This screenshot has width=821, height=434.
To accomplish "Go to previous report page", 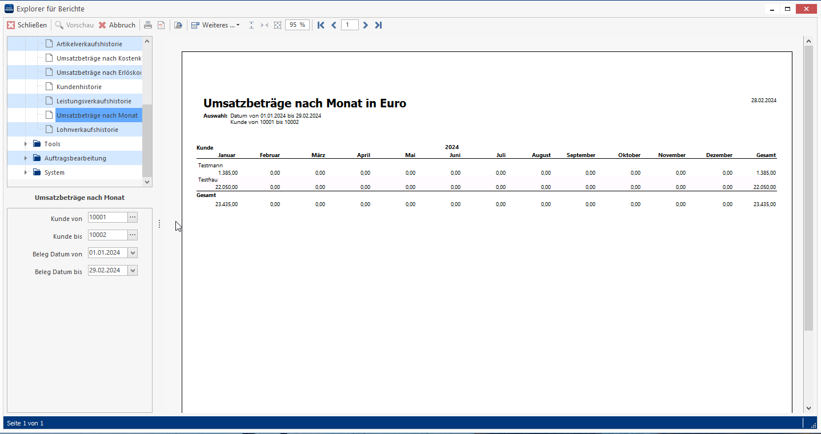I will coord(334,25).
